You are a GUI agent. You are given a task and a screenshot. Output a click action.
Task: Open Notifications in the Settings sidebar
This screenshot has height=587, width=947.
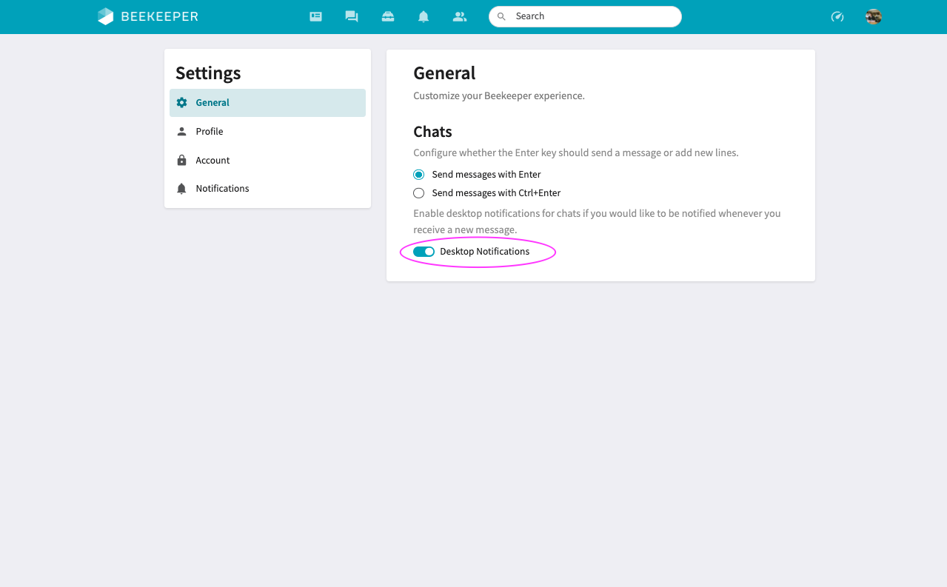222,189
